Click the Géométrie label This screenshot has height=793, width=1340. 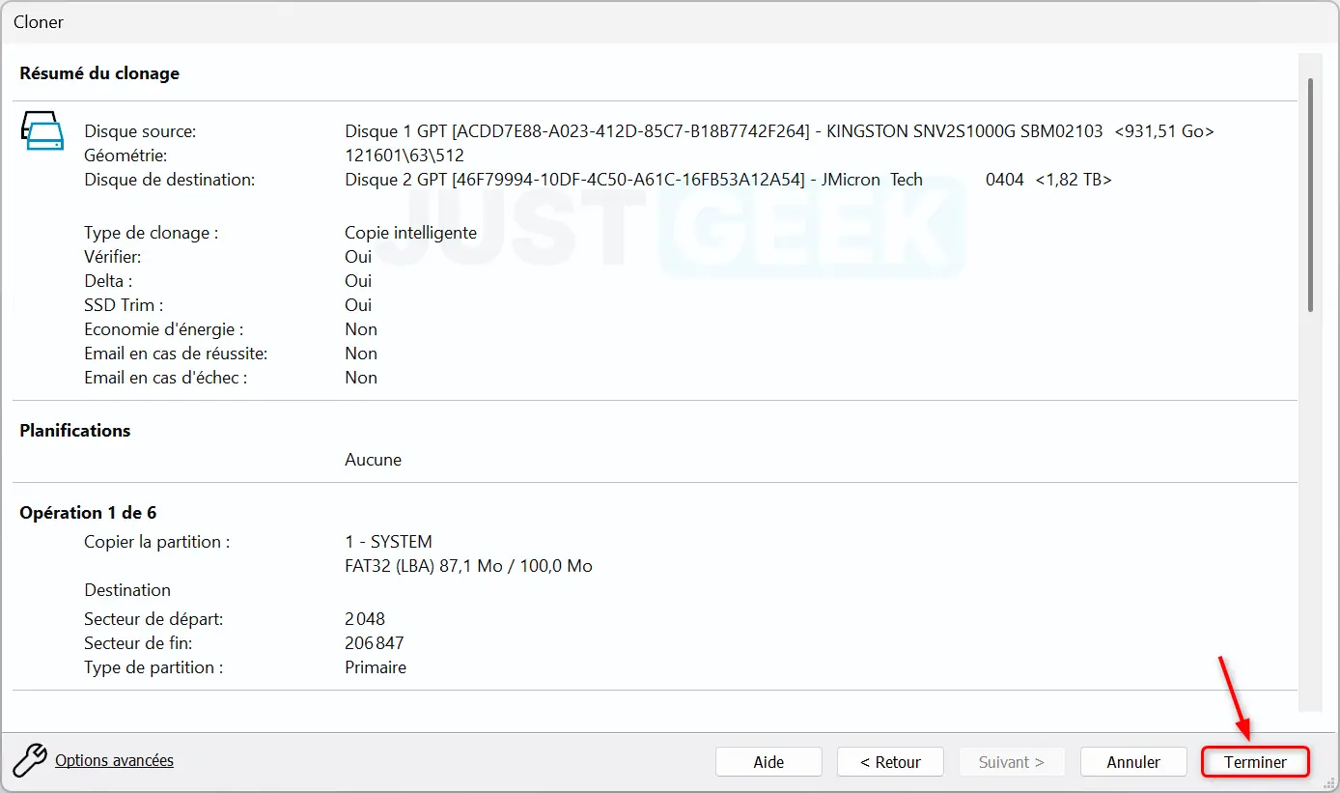coord(126,156)
